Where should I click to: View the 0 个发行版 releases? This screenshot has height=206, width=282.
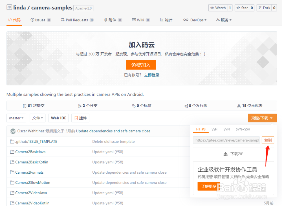tap(196, 106)
